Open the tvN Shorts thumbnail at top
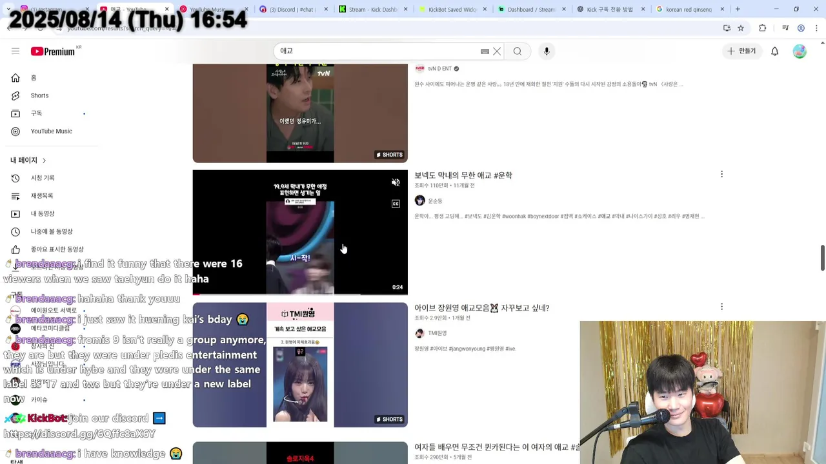Image resolution: width=826 pixels, height=464 pixels. click(x=300, y=113)
